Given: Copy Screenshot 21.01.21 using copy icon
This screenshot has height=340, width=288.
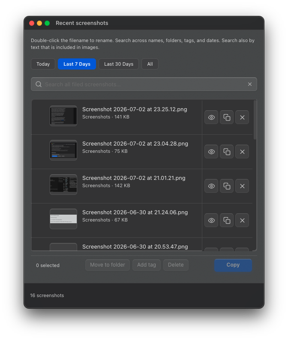Looking at the screenshot, I should point(227,186).
